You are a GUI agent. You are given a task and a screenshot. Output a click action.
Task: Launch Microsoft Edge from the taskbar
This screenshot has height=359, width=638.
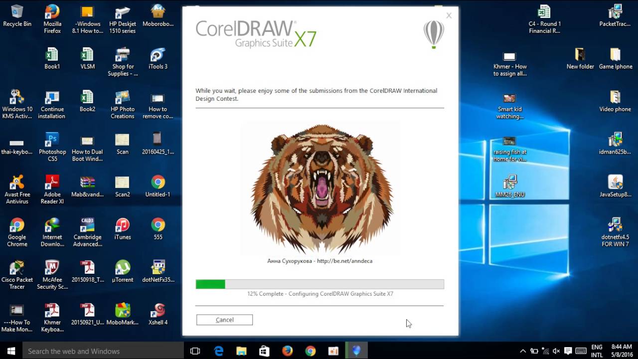[218, 351]
